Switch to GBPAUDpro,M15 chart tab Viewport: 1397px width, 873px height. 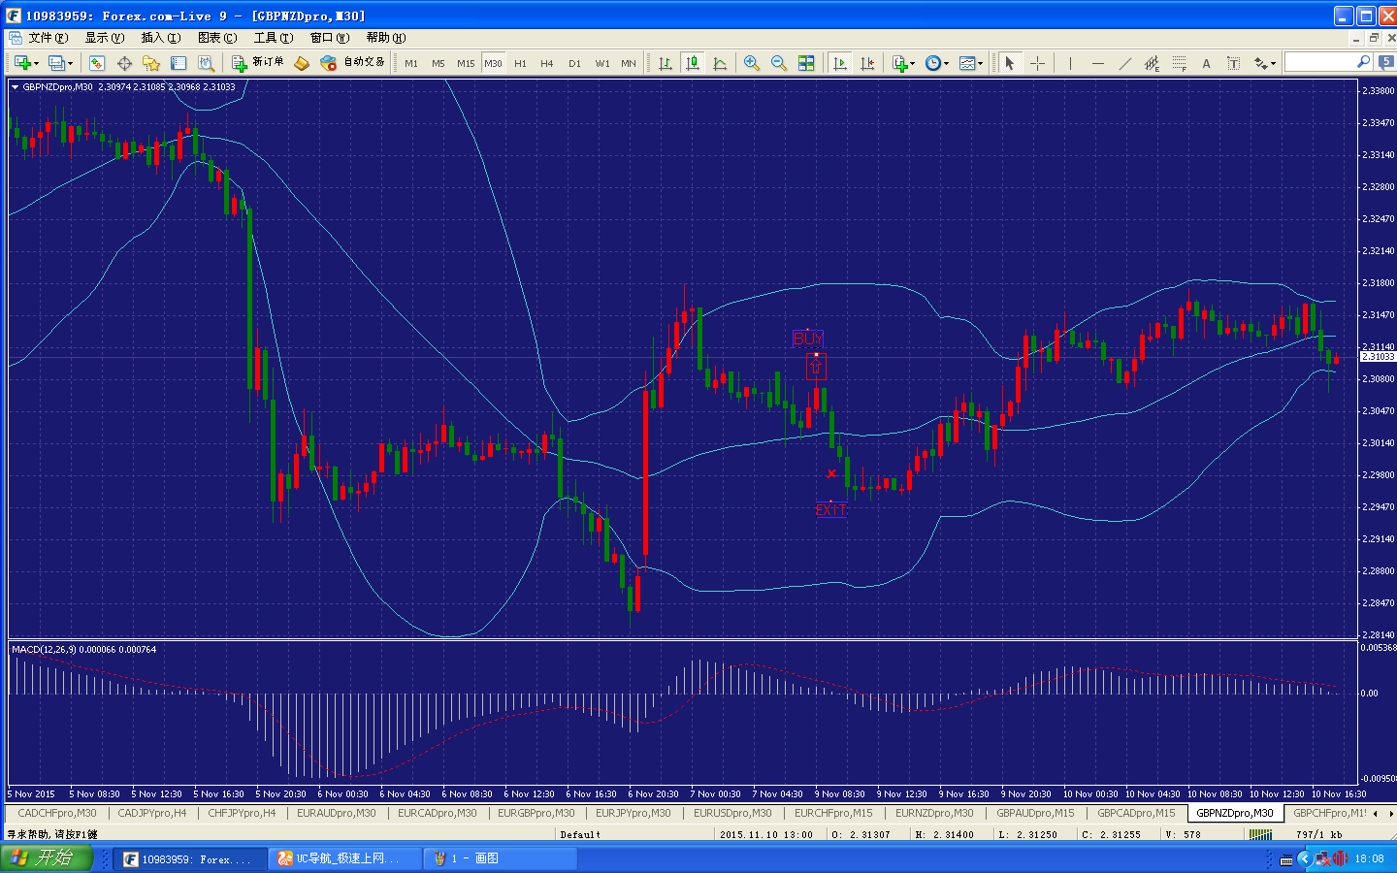(1035, 813)
